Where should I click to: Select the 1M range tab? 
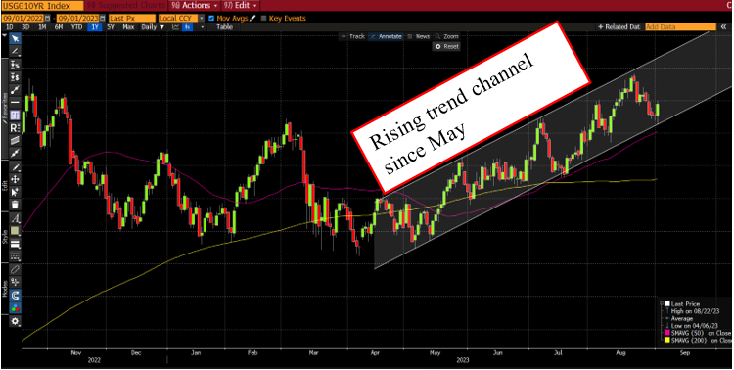tap(42, 27)
